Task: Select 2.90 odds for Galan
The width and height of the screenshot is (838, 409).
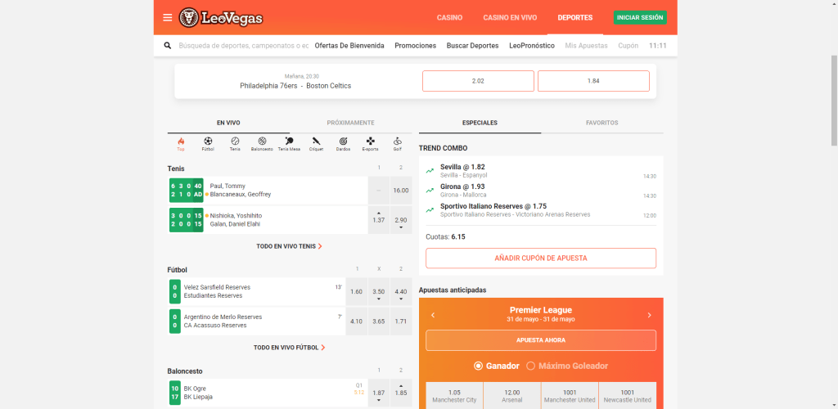Action: [401, 220]
